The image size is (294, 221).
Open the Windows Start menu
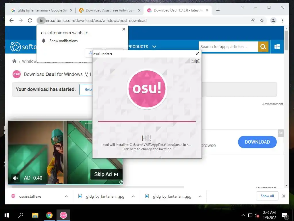click(x=7, y=215)
